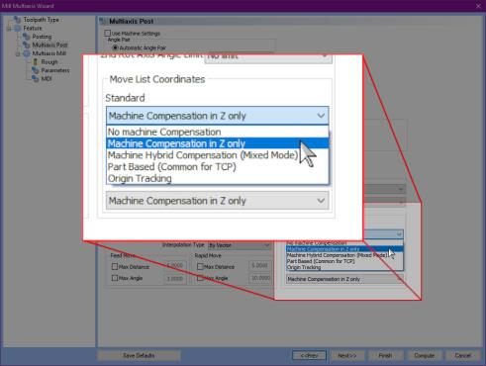
Task: Click the Multiaxis Mill icon
Action: (27, 53)
